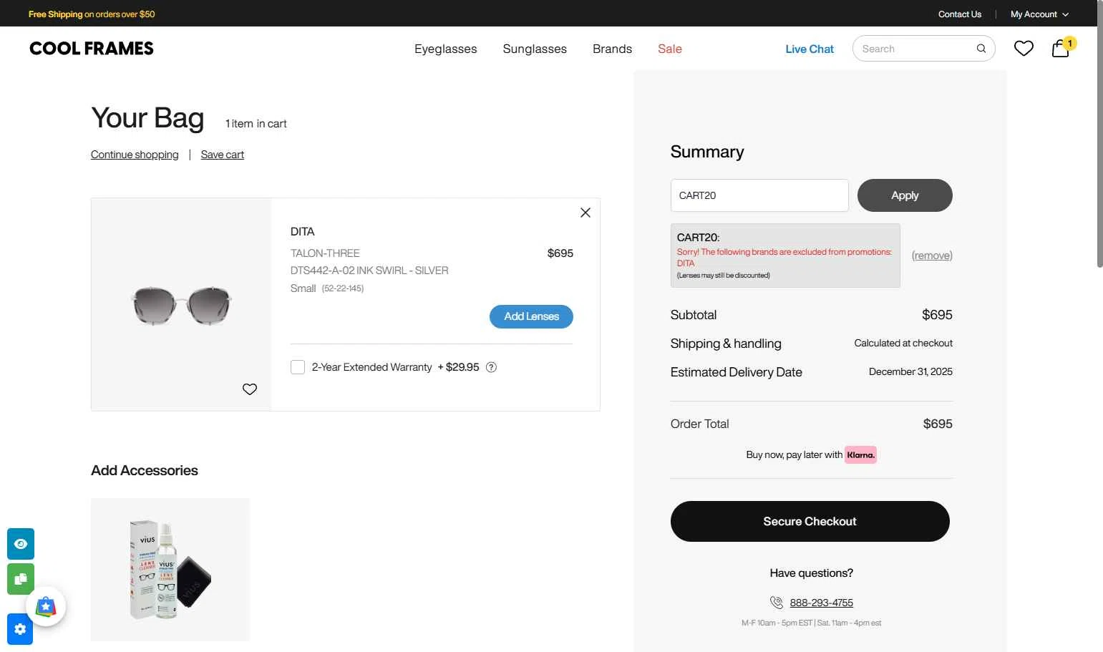The height and width of the screenshot is (652, 1103).
Task: Click the search magnifier icon
Action: click(x=981, y=49)
